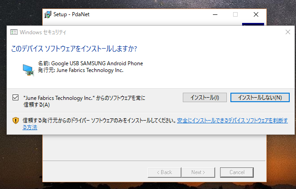
Task: Cancel the PdaNet setup wizard
Action: click(237, 172)
